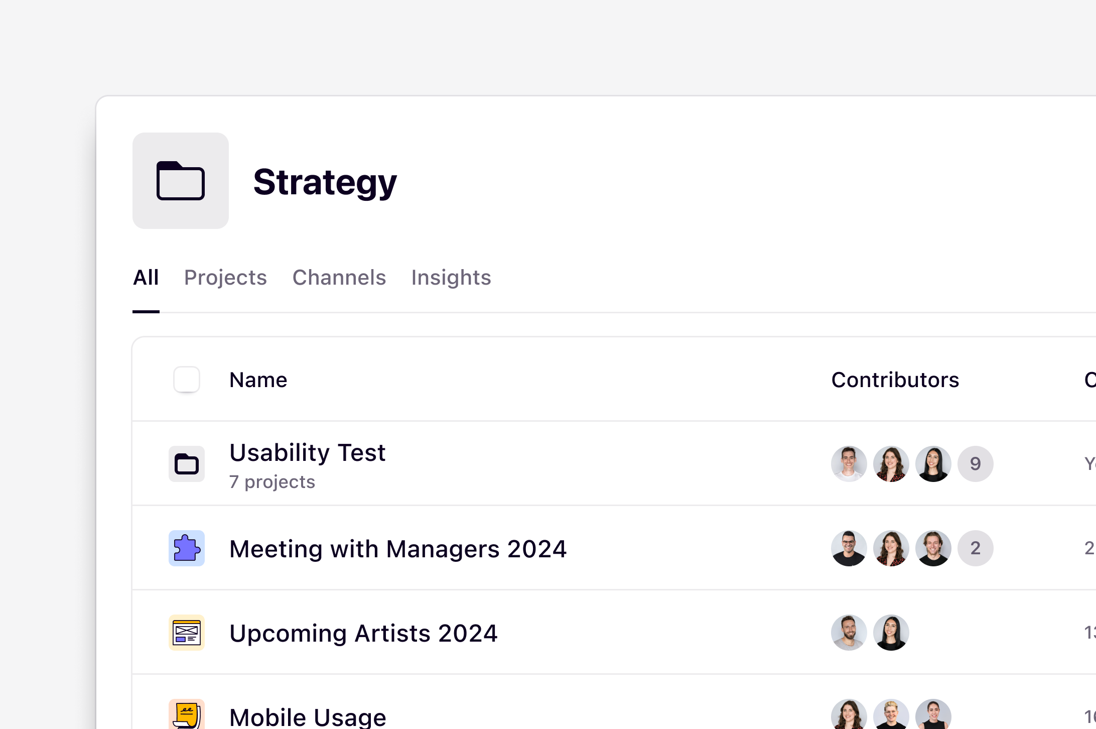1096x729 pixels.
Task: Open Meeting with Managers 2024
Action: pos(398,549)
